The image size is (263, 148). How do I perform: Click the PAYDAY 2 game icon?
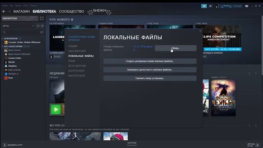tap(6, 74)
